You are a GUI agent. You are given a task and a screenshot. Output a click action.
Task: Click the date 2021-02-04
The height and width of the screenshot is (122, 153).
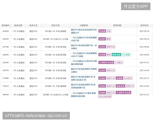[x=144, y=86]
